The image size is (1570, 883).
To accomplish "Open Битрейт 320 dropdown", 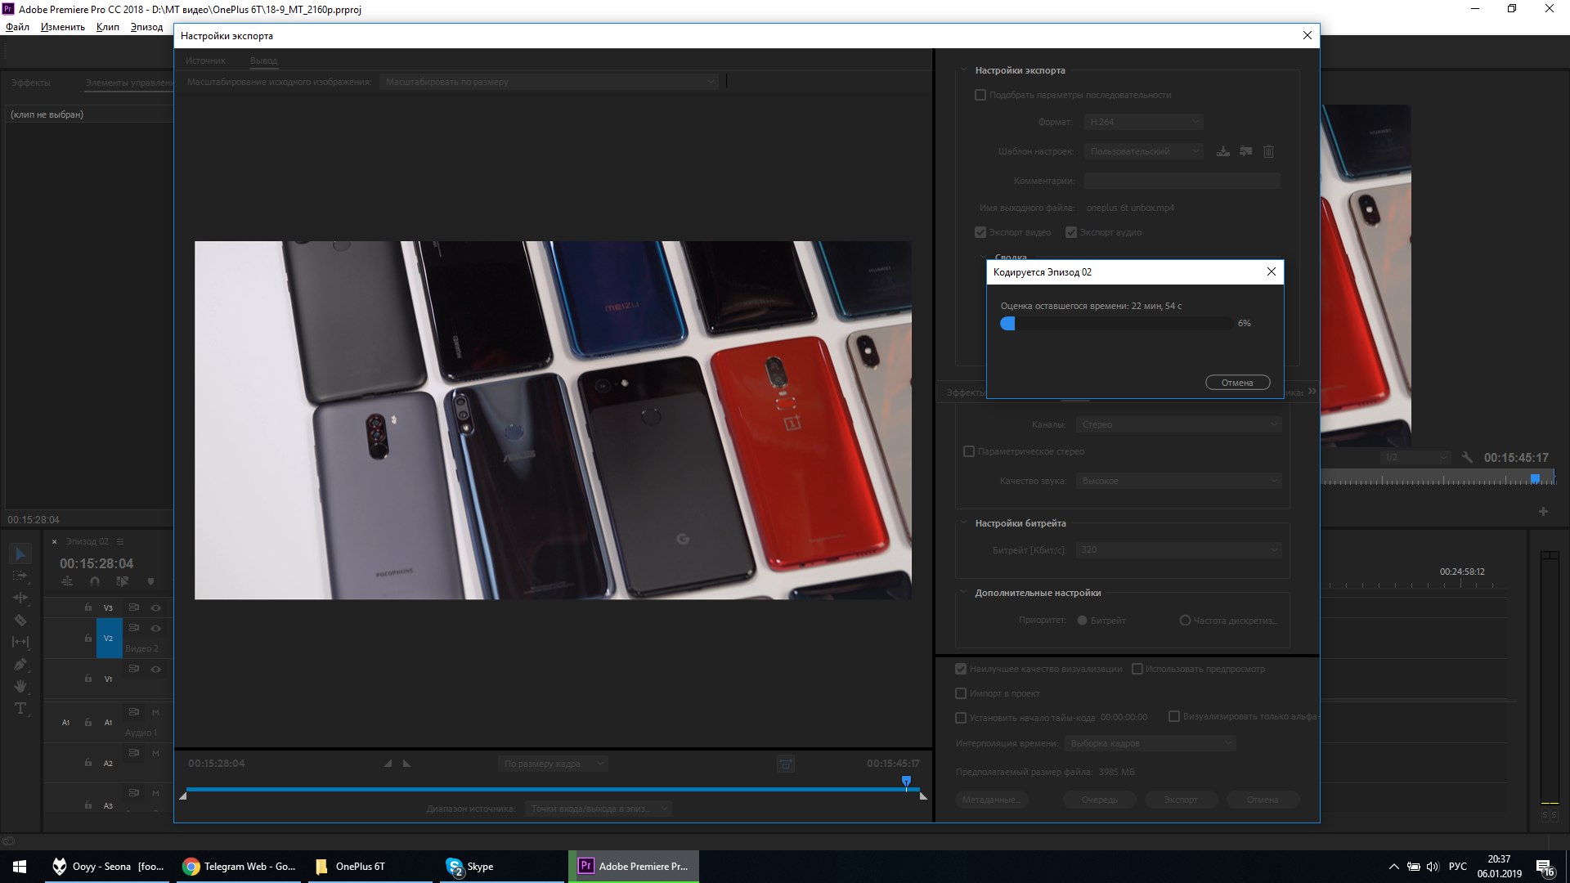I will click(x=1178, y=549).
